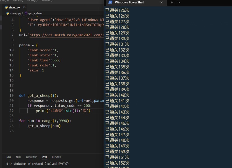Switch to the 问题 panel tab

tap(9, 157)
